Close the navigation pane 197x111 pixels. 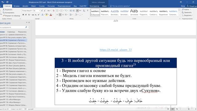pyautogui.click(x=29, y=23)
